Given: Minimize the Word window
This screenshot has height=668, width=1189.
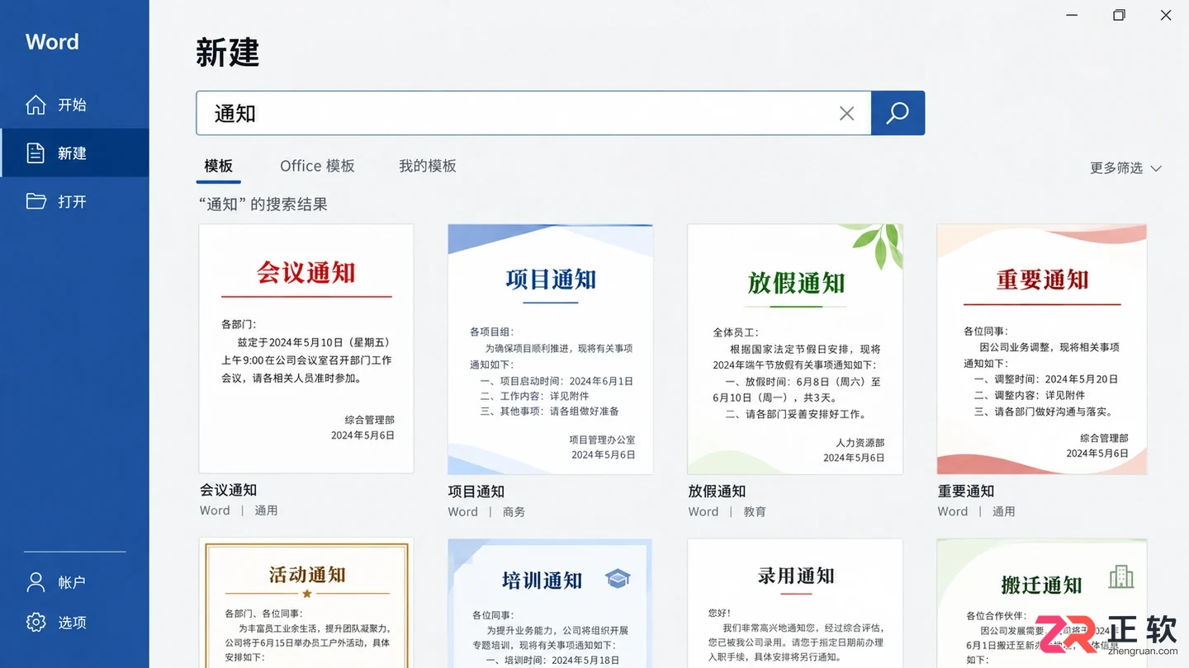Looking at the screenshot, I should 1072,15.
